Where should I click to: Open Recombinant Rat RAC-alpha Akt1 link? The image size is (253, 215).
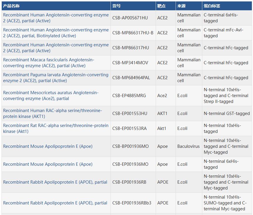click(x=56, y=128)
